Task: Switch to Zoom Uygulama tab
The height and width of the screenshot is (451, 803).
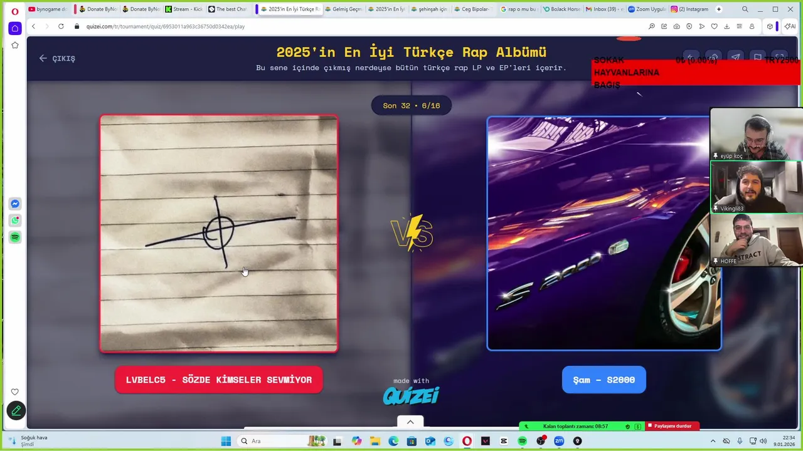Action: [647, 9]
